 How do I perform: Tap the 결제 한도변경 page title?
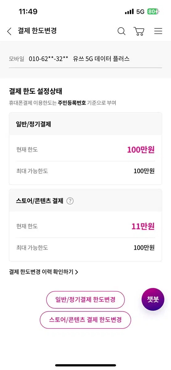(x=37, y=31)
